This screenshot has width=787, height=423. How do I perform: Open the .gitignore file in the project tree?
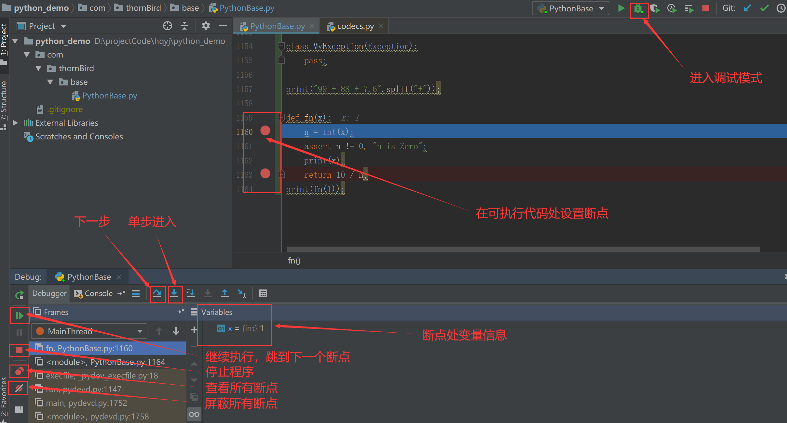[x=65, y=109]
